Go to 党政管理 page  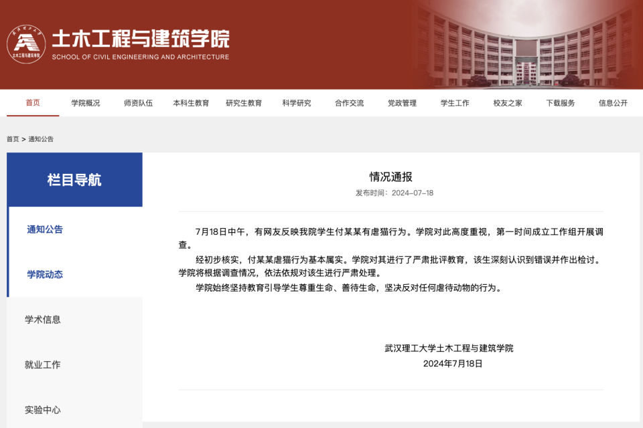point(402,103)
